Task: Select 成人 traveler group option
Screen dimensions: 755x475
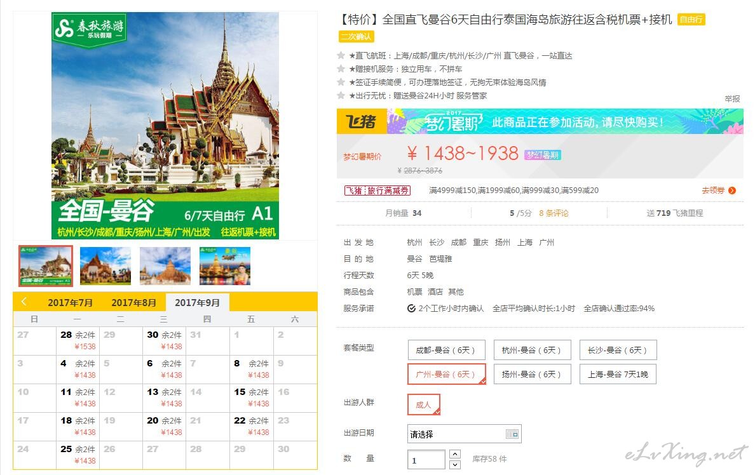Action: (x=424, y=405)
